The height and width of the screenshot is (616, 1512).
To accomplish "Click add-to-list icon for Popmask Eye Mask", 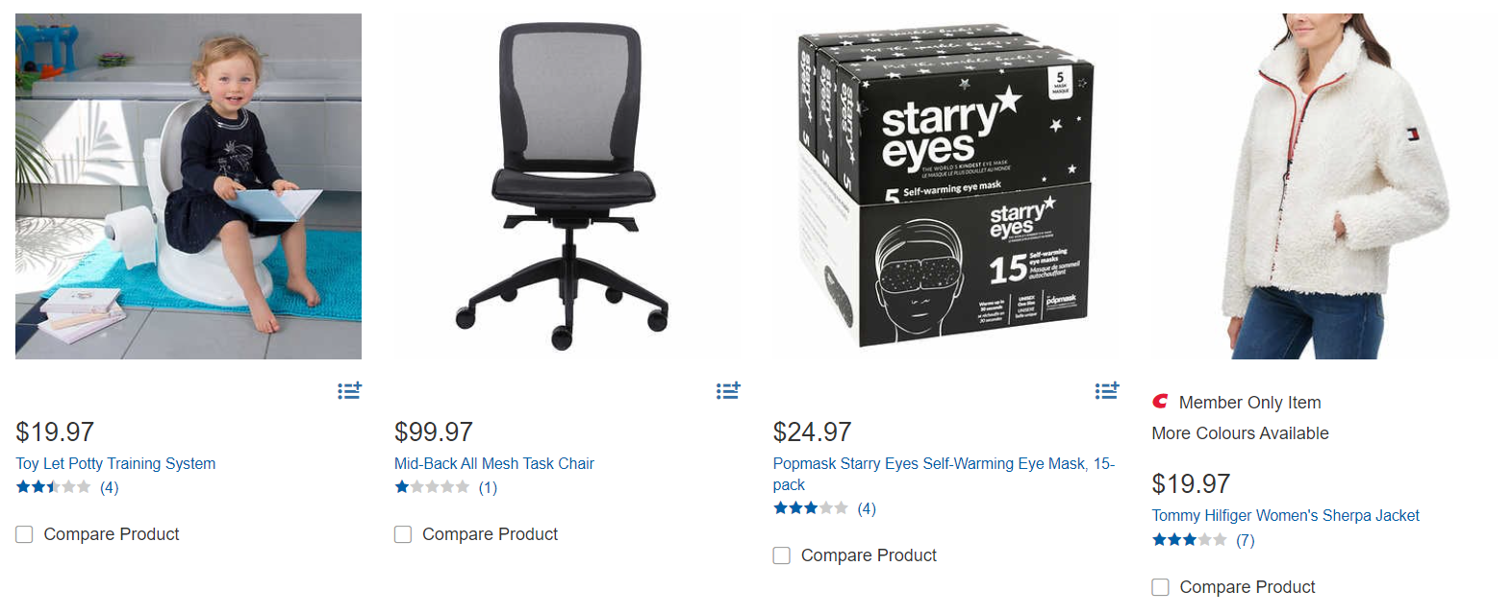I will pos(1107,390).
